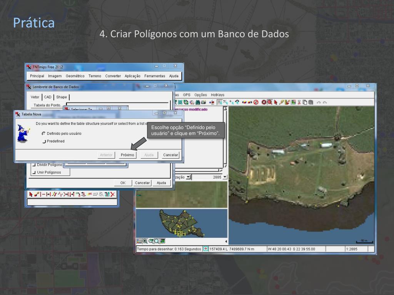Click the green picture image icon in the view toolbar

293,102
